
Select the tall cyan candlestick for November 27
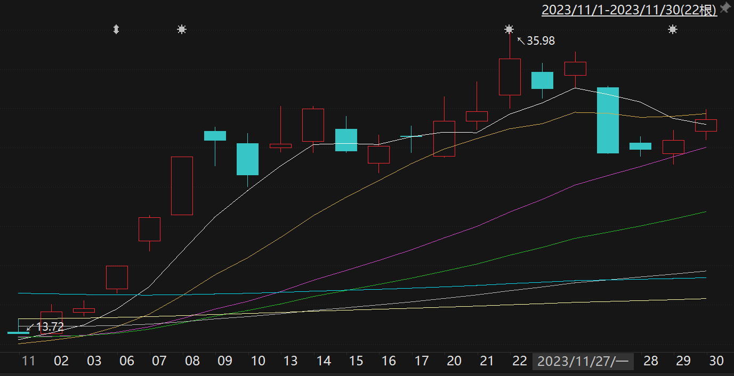(x=608, y=120)
